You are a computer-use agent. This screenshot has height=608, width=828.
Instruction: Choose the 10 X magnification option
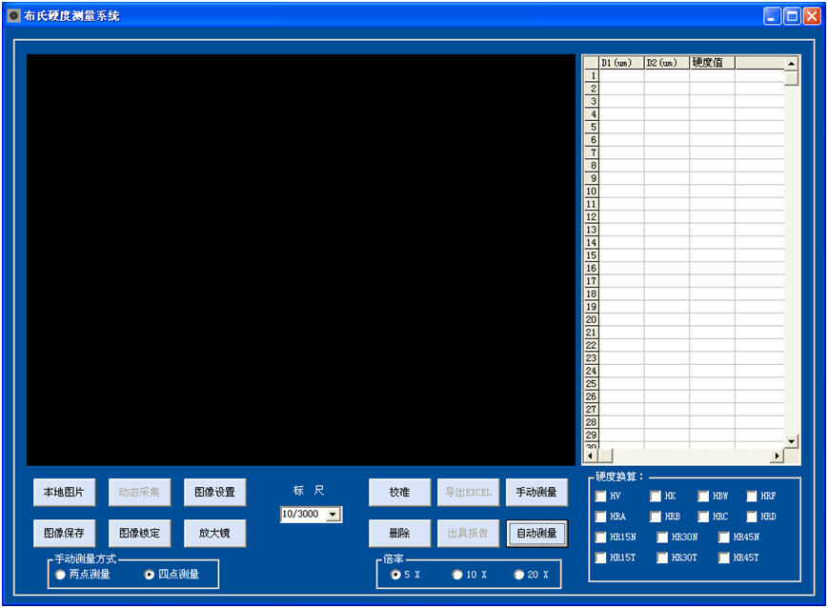(x=457, y=575)
